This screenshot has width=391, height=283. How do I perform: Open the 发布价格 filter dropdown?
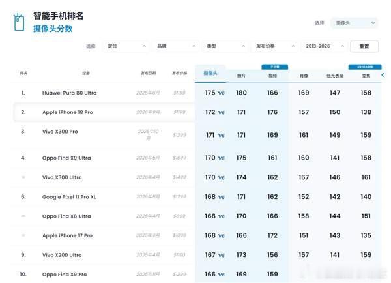pyautogui.click(x=274, y=46)
